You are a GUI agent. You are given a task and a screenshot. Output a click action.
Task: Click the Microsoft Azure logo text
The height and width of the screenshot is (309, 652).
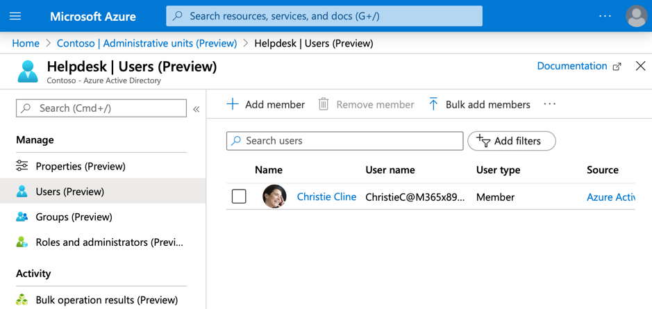point(93,17)
